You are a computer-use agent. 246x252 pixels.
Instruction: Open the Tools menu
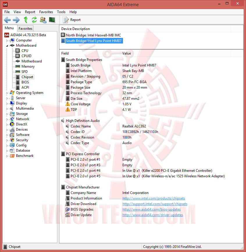(61, 12)
